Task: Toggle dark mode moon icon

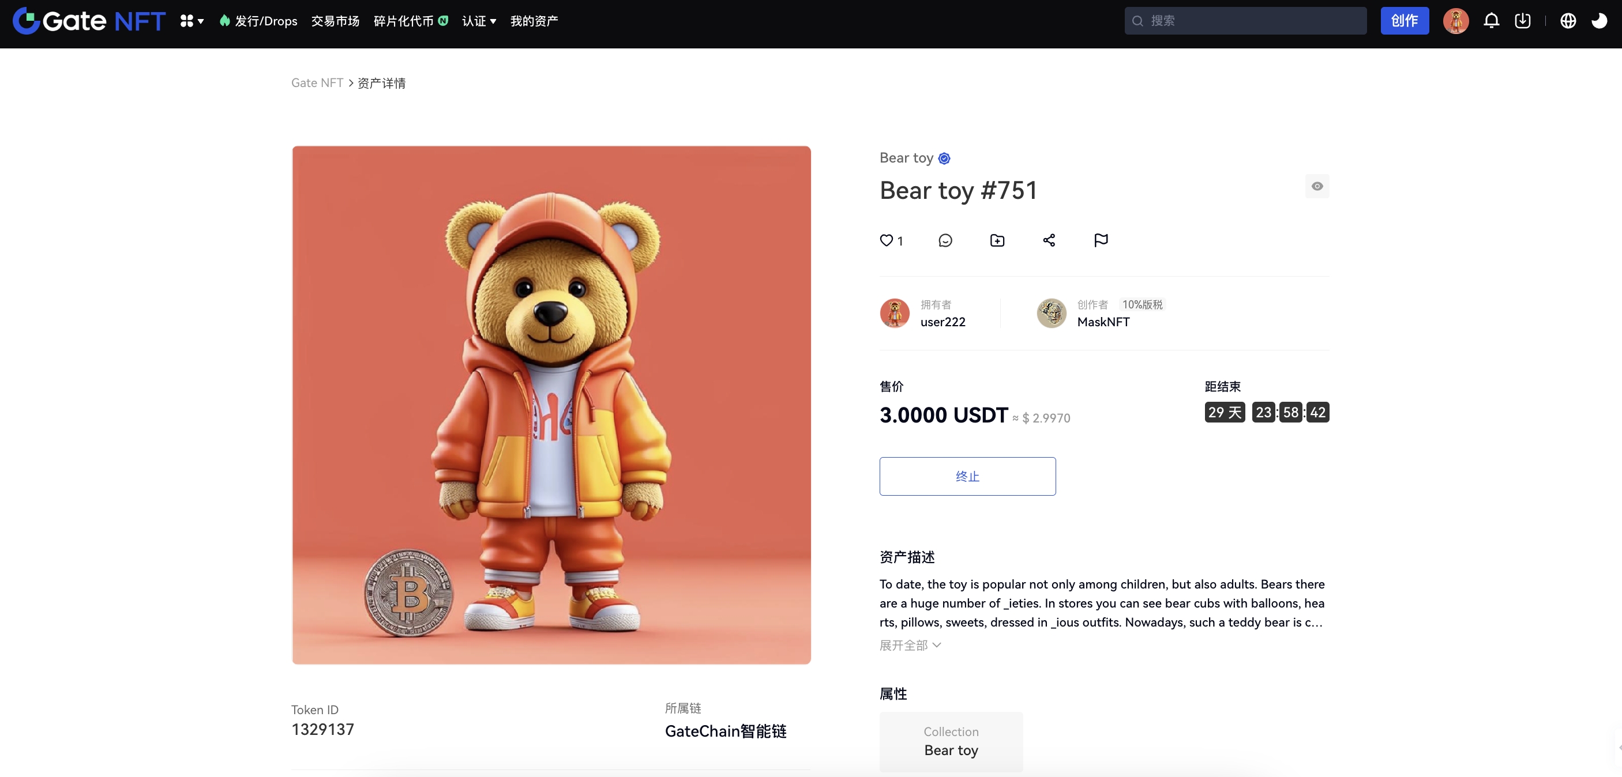Action: (x=1599, y=21)
